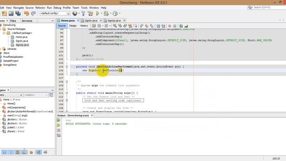Select Home.java in the project tree
Viewport: 286px width, 161px height.
tap(21, 37)
